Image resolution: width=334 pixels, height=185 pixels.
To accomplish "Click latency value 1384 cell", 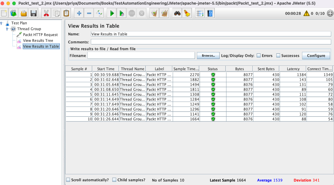I will point(293,75).
